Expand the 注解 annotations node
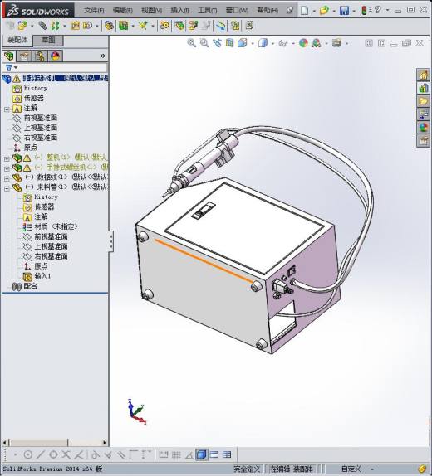This screenshot has height=476, width=432. point(7,109)
